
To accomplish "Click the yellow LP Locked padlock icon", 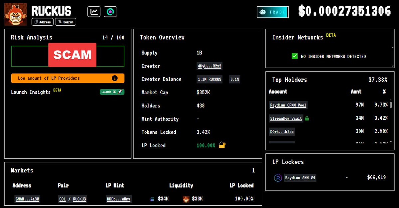I will pos(222,145).
